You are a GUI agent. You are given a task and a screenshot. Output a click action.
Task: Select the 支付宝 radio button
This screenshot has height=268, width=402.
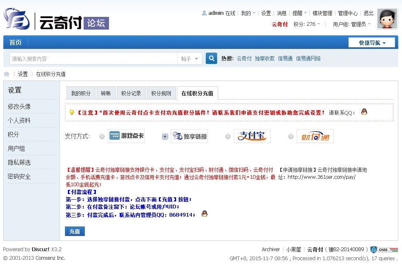tap(228, 136)
